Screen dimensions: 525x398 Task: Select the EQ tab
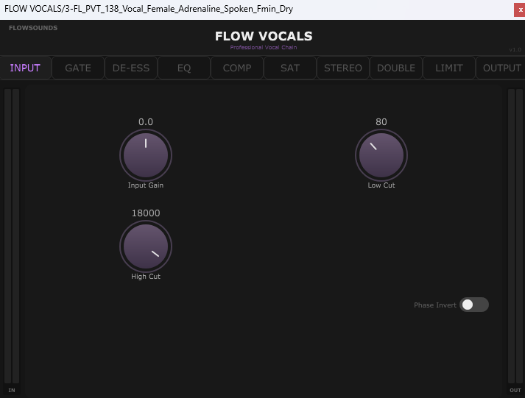[184, 68]
